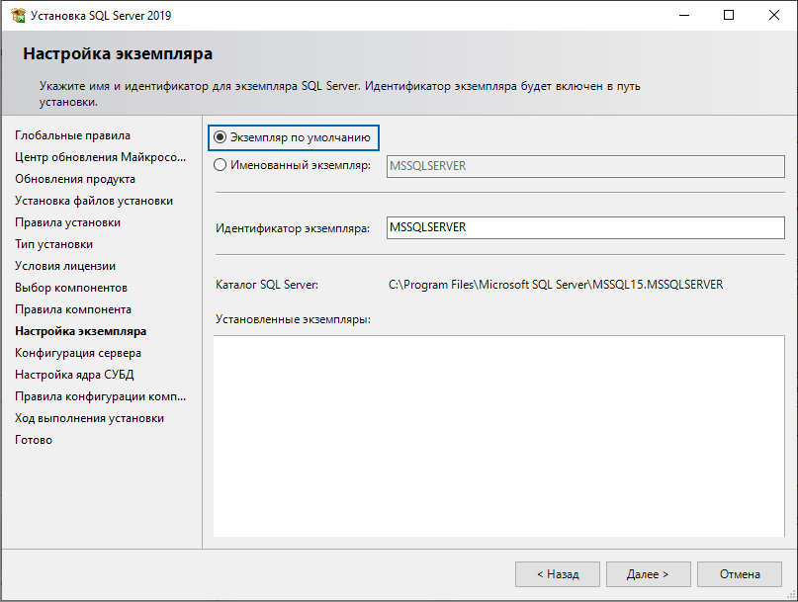Open the Настройка ядра СУБД step
Screen dimensions: 798x602
coord(74,375)
